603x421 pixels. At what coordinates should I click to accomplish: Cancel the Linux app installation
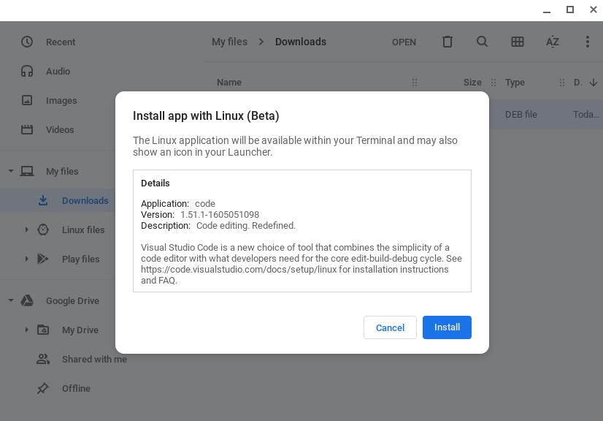(390, 327)
